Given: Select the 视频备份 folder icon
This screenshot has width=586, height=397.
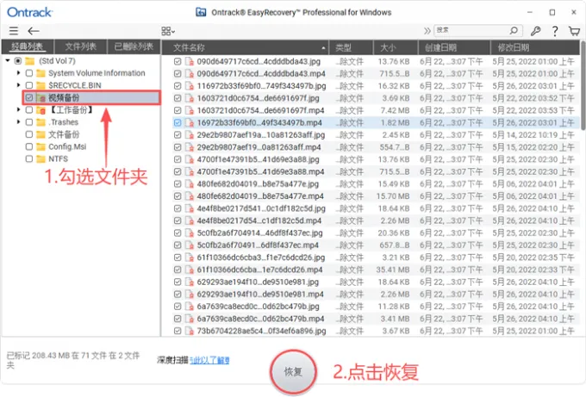Looking at the screenshot, I should 41,98.
